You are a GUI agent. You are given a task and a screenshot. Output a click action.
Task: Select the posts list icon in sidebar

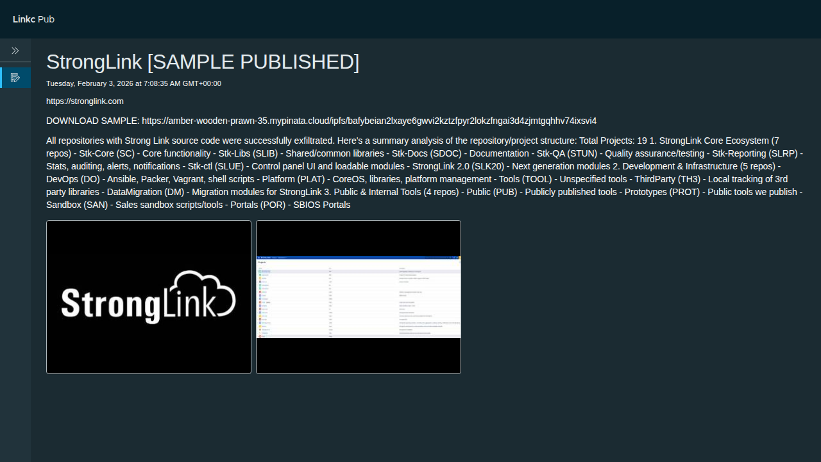click(x=15, y=78)
